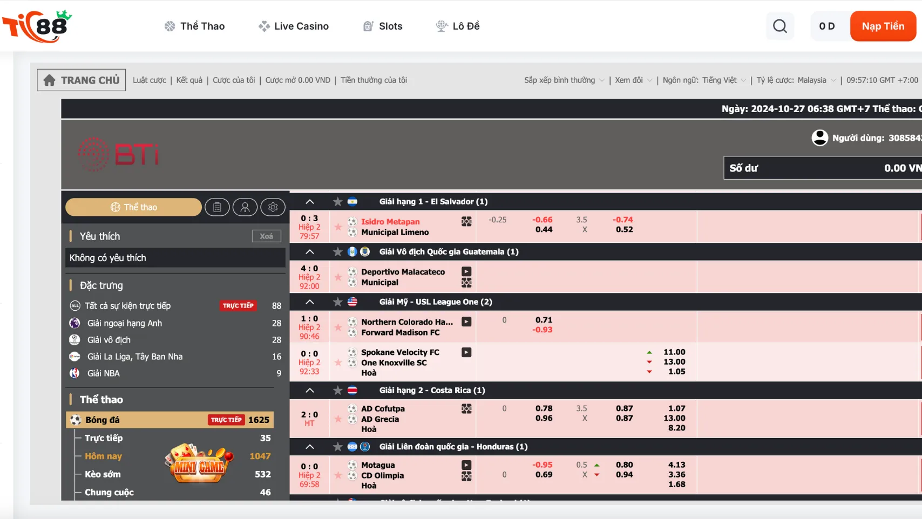Image resolution: width=922 pixels, height=519 pixels.
Task: Open the Sắp xếp bình thường dropdown
Action: 564,80
